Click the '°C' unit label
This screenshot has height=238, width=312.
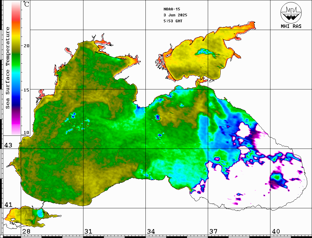click(26, 4)
